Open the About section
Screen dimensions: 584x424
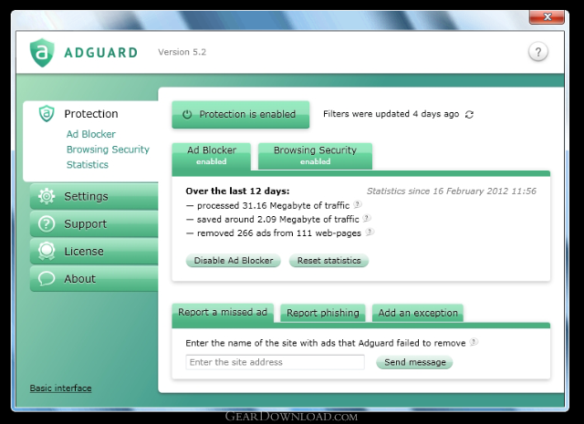click(x=94, y=278)
